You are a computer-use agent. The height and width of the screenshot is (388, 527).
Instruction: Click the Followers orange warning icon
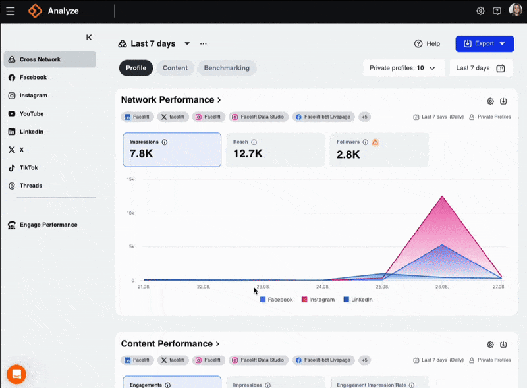(375, 142)
